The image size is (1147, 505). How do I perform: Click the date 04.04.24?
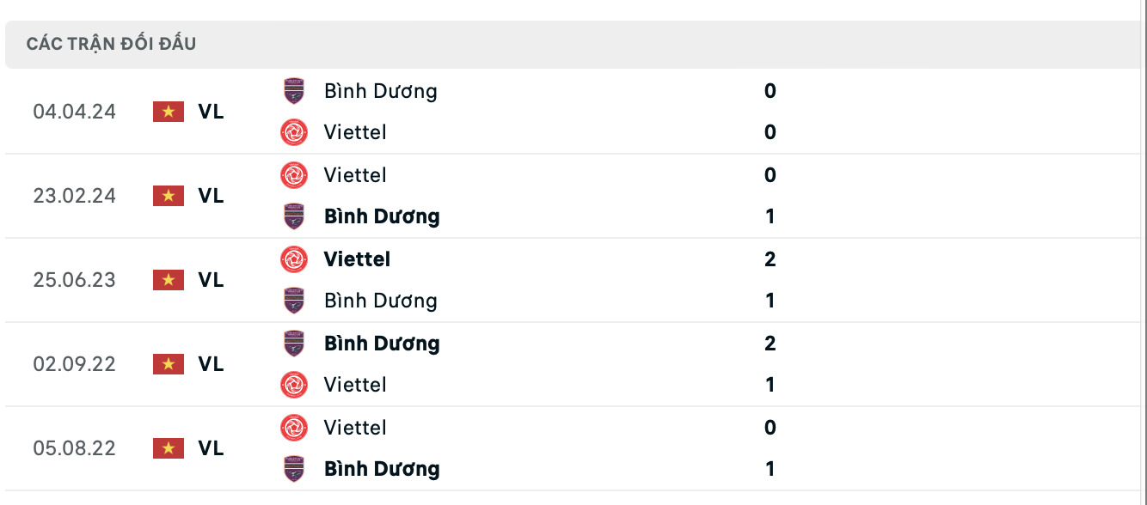[x=75, y=112]
